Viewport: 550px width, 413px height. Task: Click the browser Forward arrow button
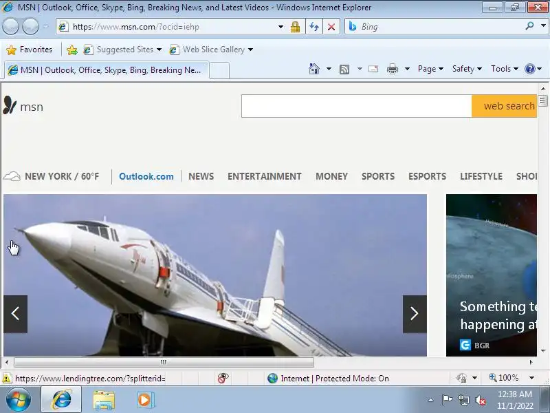30,27
